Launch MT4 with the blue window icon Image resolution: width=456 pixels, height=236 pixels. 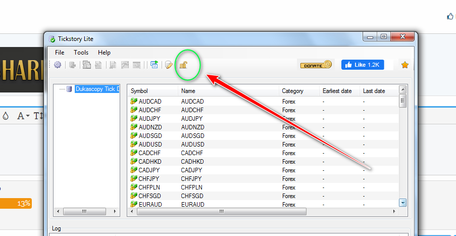(x=154, y=65)
